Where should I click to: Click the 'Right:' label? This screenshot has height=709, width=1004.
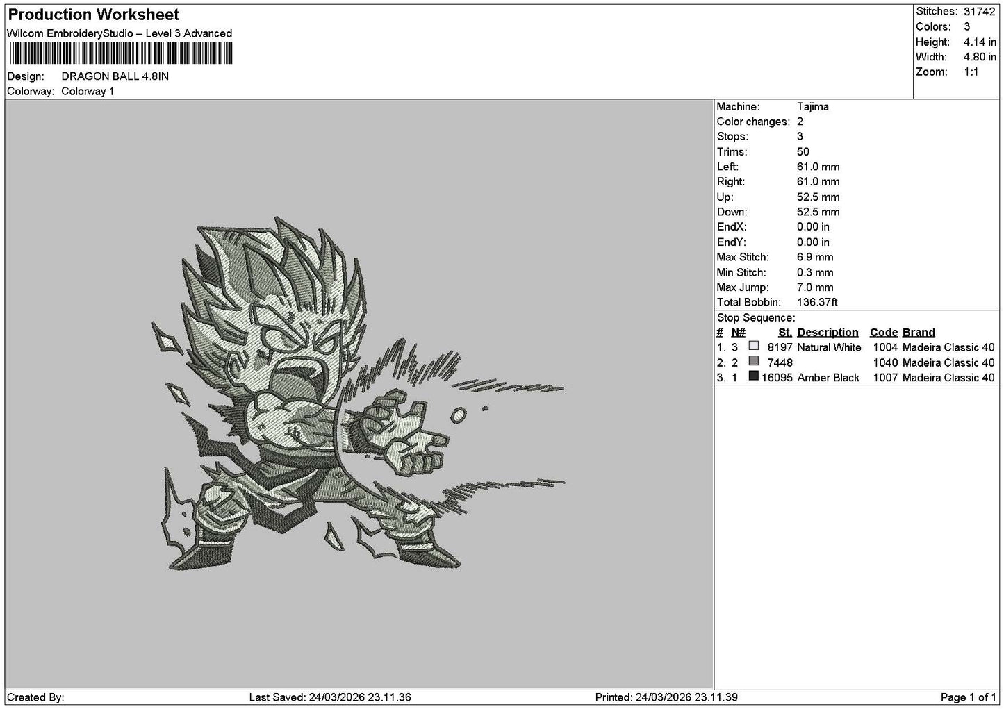click(x=730, y=182)
